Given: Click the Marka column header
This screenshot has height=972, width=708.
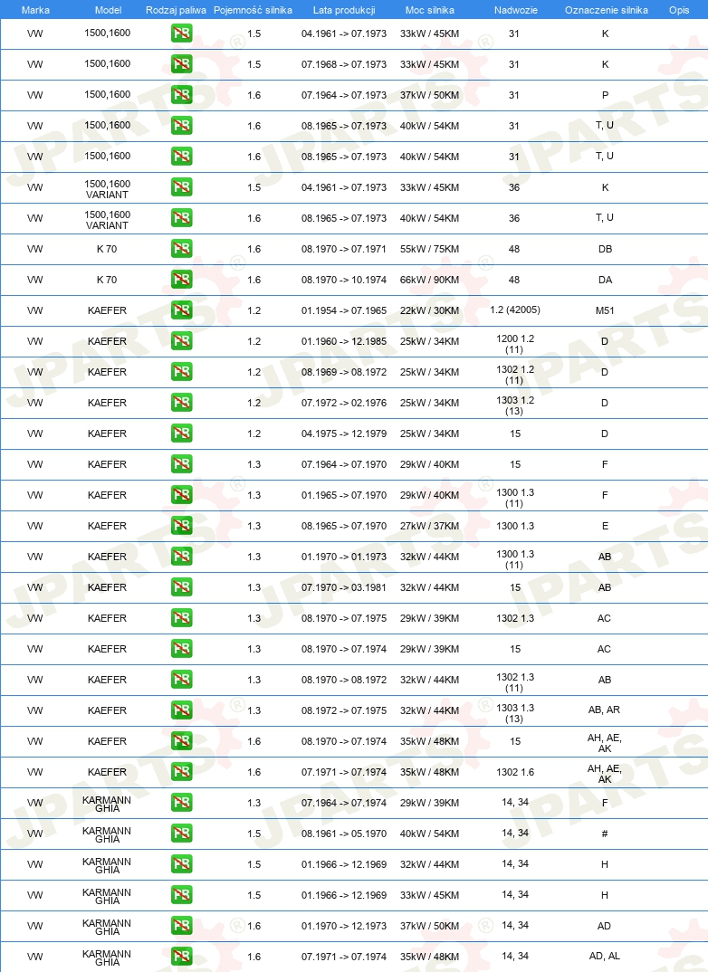Looking at the screenshot, I should coord(35,10).
